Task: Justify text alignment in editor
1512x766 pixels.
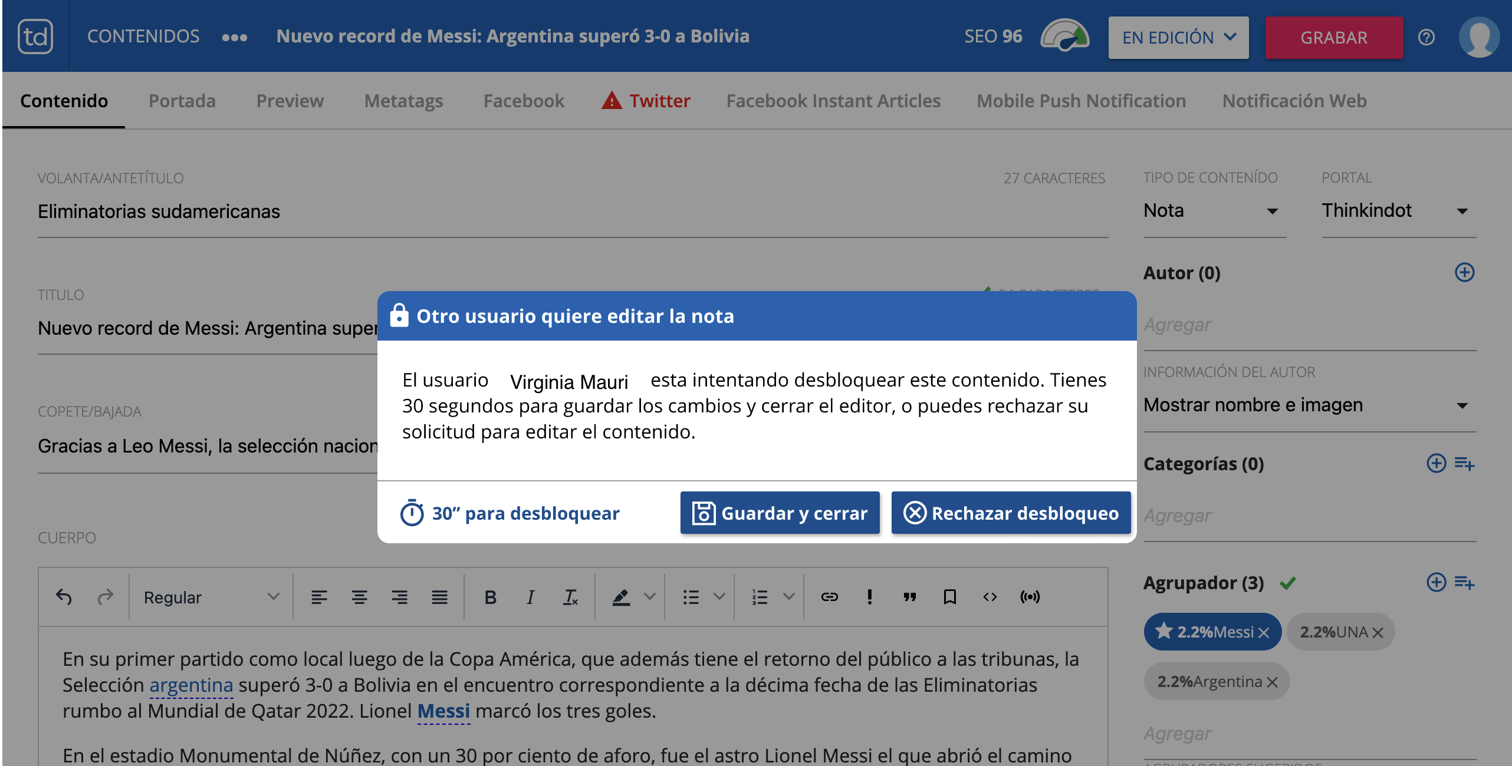Action: tap(439, 597)
